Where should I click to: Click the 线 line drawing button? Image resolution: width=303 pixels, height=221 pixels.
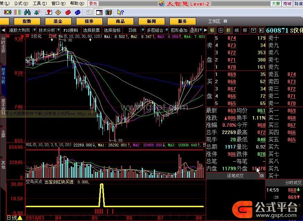237,30
